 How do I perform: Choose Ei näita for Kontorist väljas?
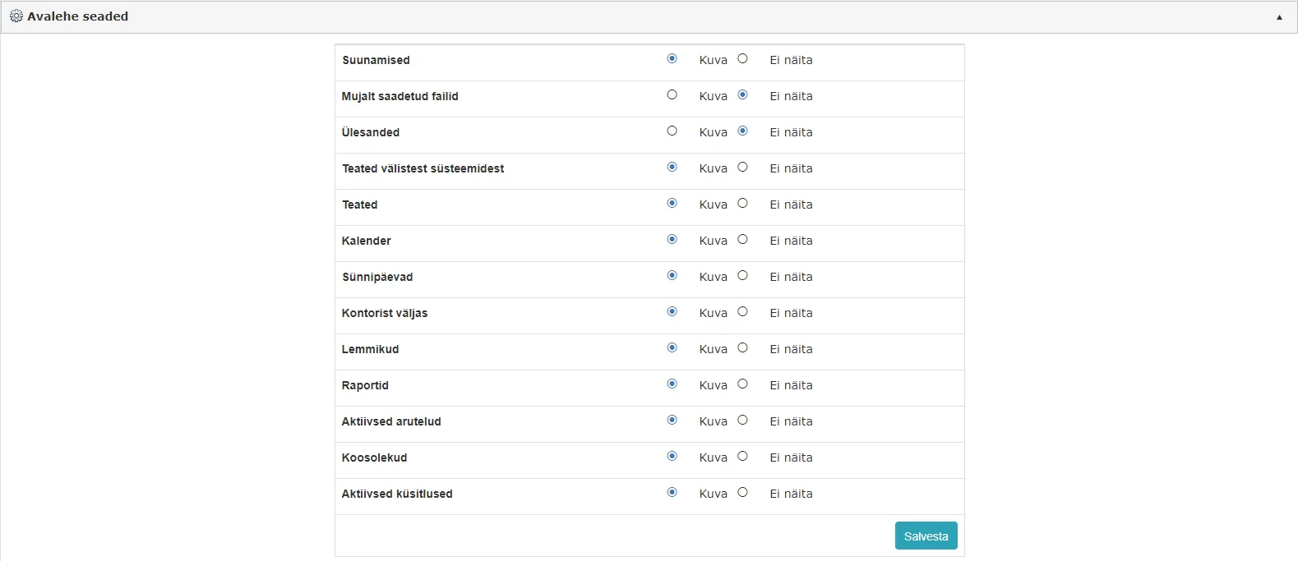coord(742,311)
